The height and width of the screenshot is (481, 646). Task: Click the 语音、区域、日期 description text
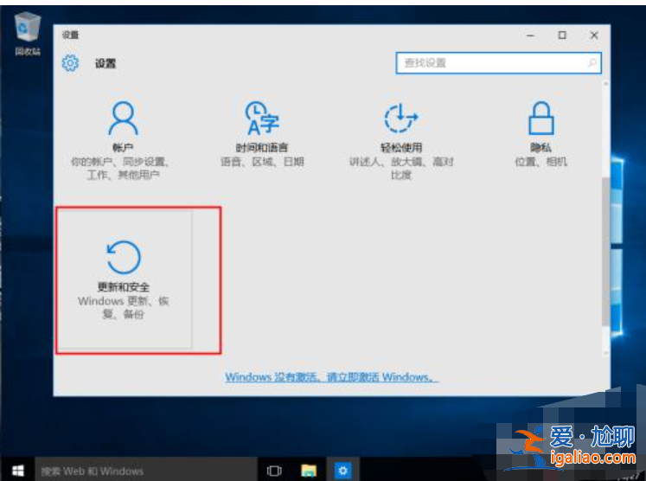click(x=262, y=162)
